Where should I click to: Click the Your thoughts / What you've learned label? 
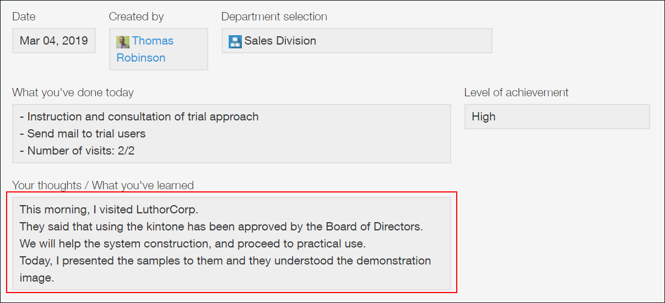(x=103, y=185)
